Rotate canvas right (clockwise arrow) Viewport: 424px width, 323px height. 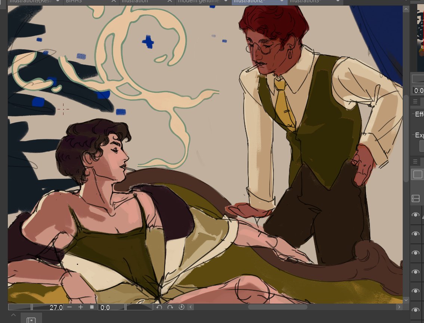(x=170, y=307)
